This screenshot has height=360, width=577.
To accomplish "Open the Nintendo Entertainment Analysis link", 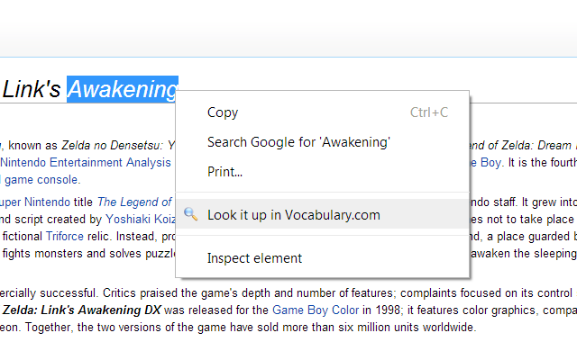I will (x=86, y=162).
